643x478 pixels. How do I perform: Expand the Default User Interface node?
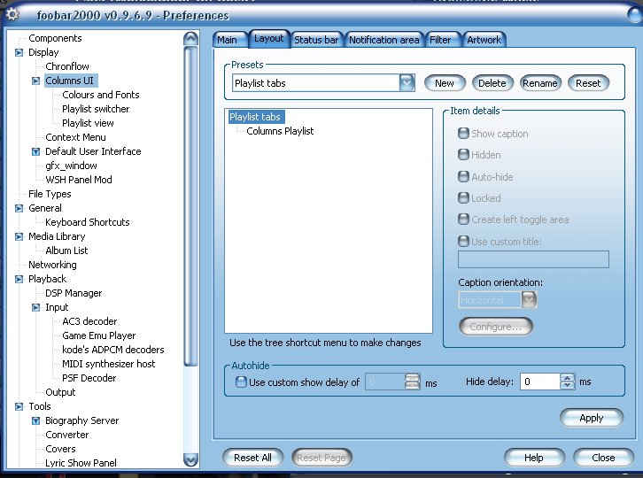(36, 151)
